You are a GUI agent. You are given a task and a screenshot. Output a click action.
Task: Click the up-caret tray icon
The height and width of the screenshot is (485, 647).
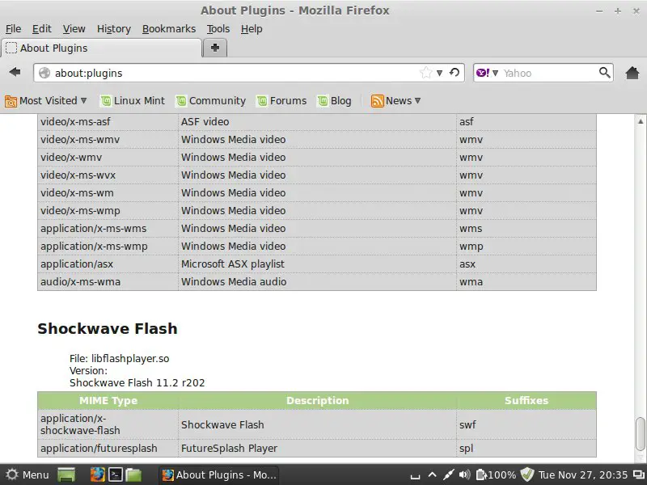(432, 474)
